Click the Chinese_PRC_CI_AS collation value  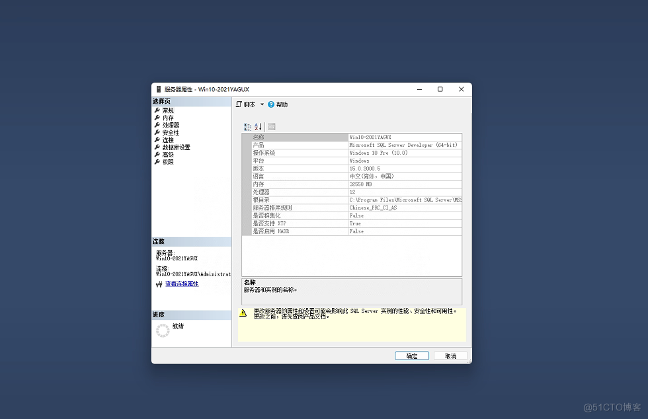tap(373, 208)
